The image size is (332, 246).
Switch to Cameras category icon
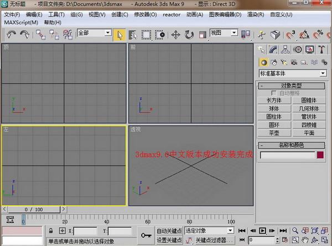[x=294, y=62]
